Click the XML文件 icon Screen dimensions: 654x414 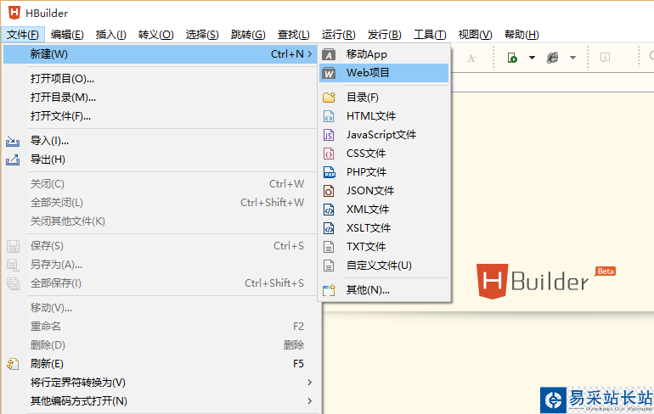point(329,210)
